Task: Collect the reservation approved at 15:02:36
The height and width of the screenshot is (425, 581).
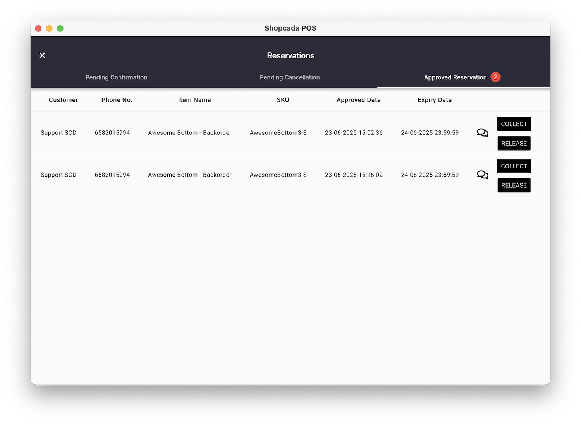Action: click(514, 124)
